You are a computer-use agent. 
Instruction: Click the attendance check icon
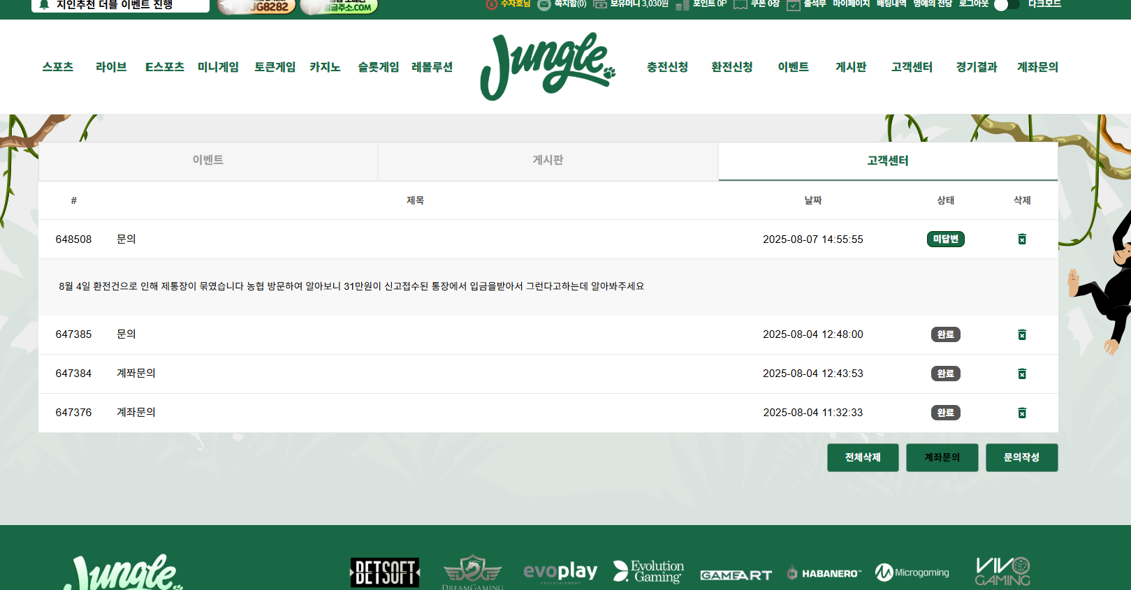point(793,5)
